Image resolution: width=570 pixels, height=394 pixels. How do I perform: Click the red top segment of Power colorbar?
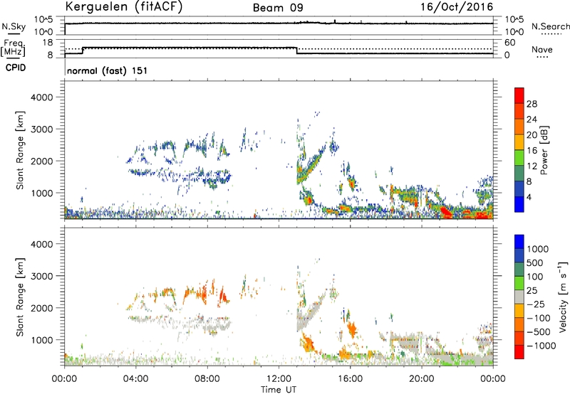pos(519,95)
